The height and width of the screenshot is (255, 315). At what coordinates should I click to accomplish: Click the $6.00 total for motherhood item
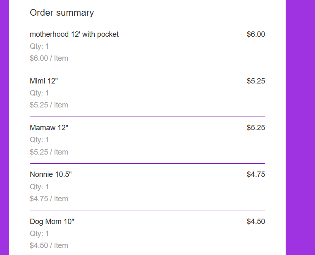pyautogui.click(x=256, y=34)
